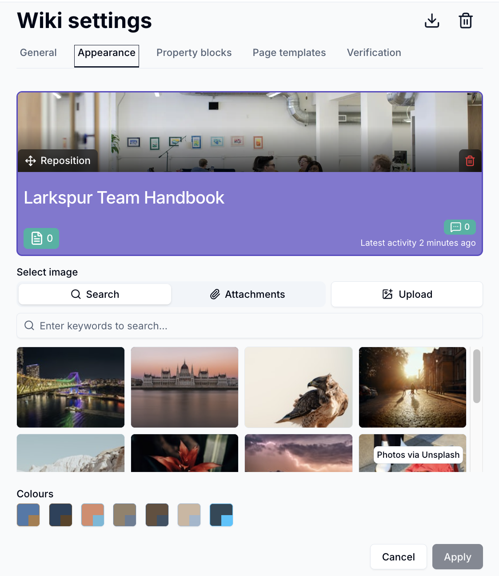Select the snowy mountain photo

[x=71, y=453]
